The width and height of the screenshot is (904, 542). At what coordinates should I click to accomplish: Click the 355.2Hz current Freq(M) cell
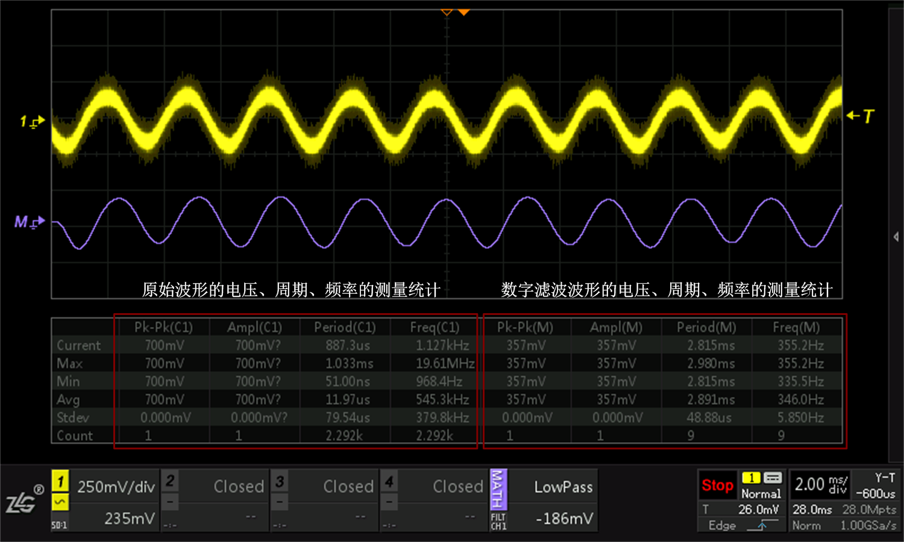[x=800, y=345]
